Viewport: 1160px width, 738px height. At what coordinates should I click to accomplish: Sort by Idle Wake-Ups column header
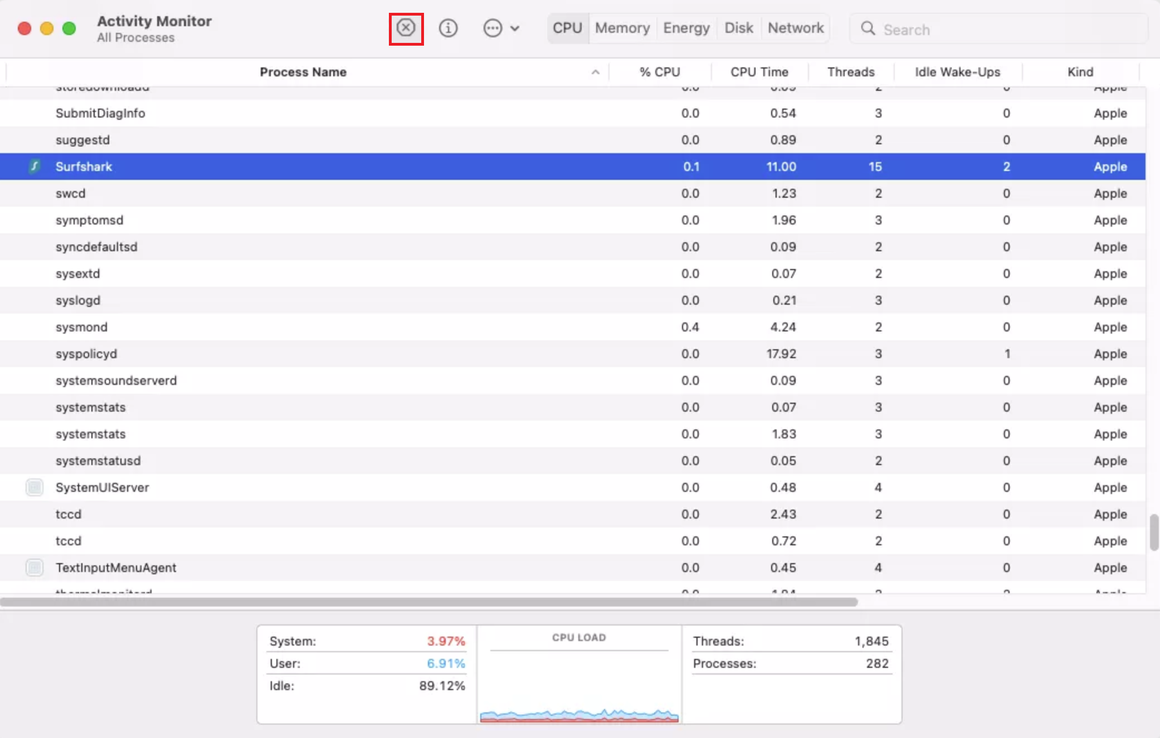[957, 72]
